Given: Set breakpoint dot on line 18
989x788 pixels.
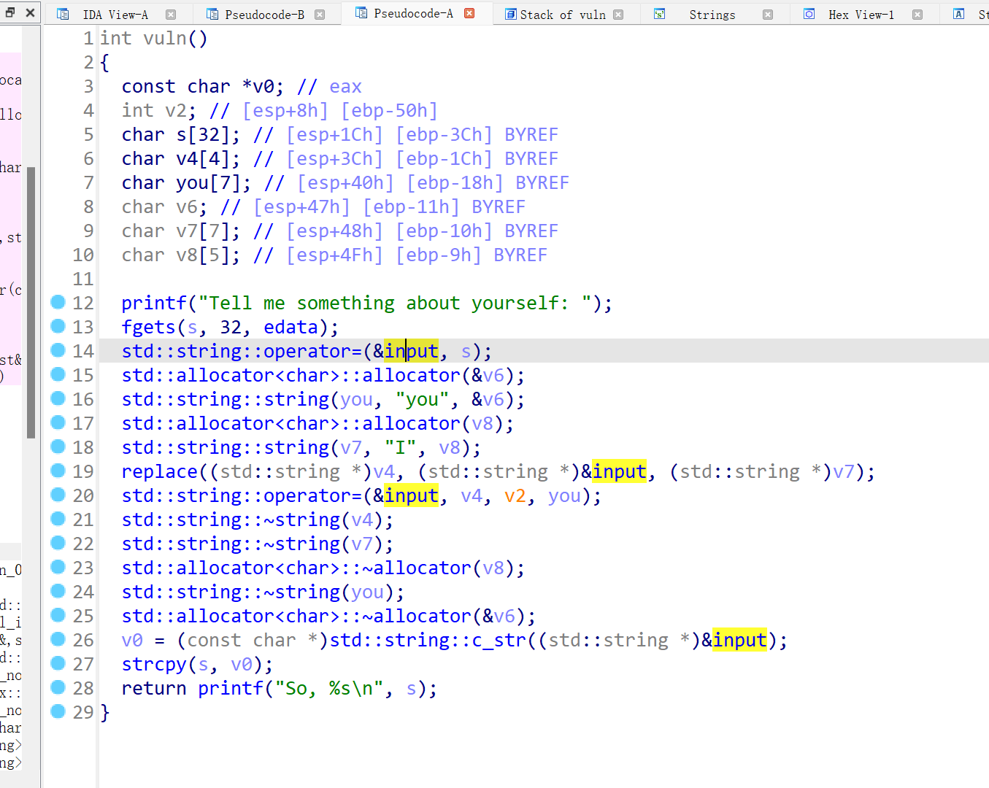Looking at the screenshot, I should pyautogui.click(x=58, y=447).
